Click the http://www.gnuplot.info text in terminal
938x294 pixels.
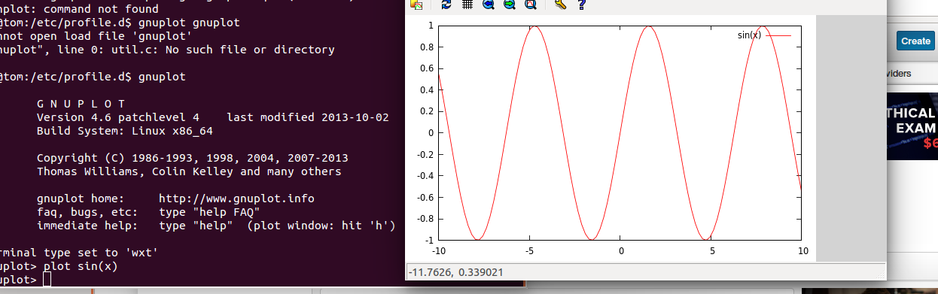(236, 199)
